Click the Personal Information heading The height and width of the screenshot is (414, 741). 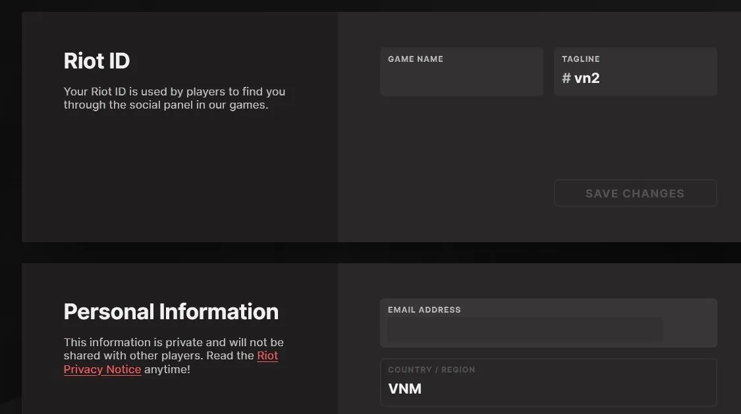(171, 311)
